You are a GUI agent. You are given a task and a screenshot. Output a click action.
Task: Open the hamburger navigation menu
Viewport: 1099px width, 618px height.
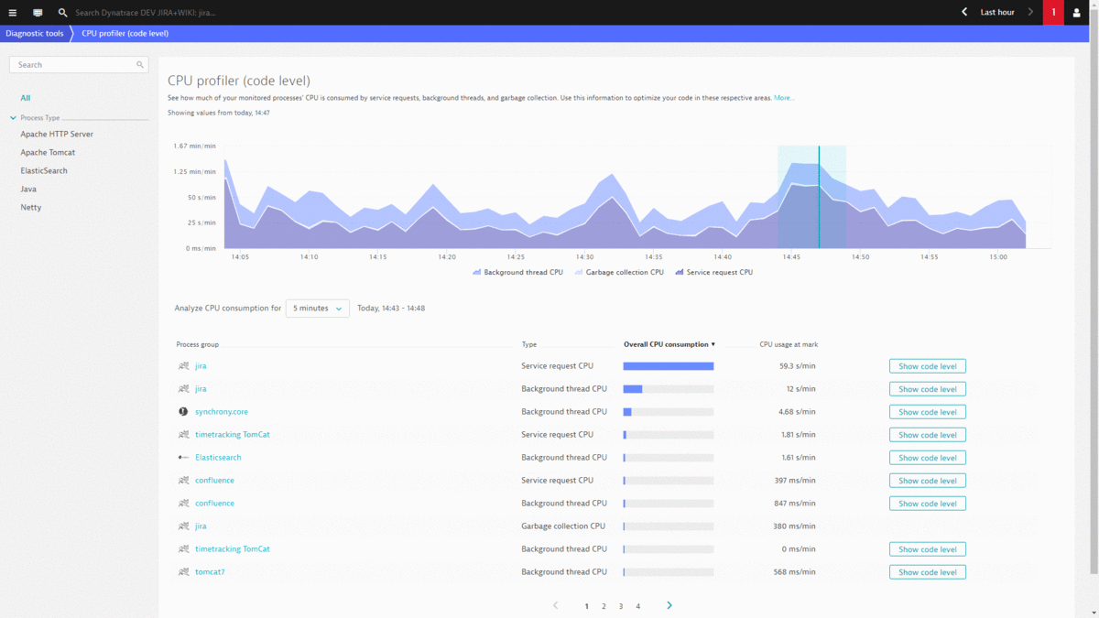click(13, 12)
